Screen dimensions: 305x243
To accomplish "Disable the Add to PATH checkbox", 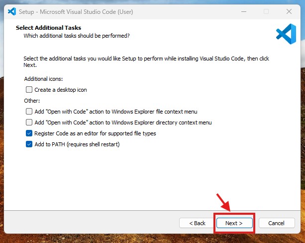I will 29,144.
